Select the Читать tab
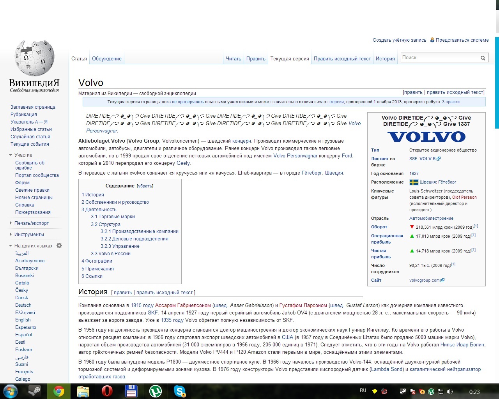Screen dimensions: 499x399 [234, 59]
